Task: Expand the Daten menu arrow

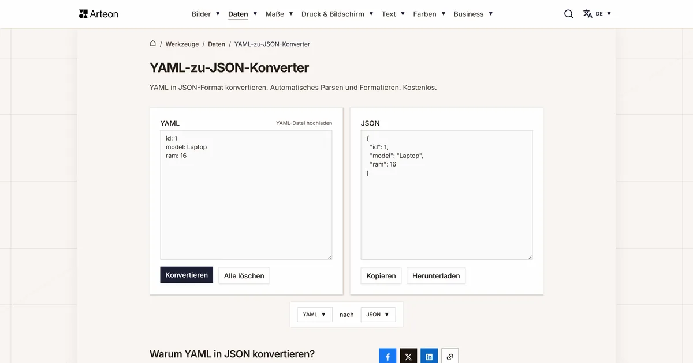Action: coord(255,14)
